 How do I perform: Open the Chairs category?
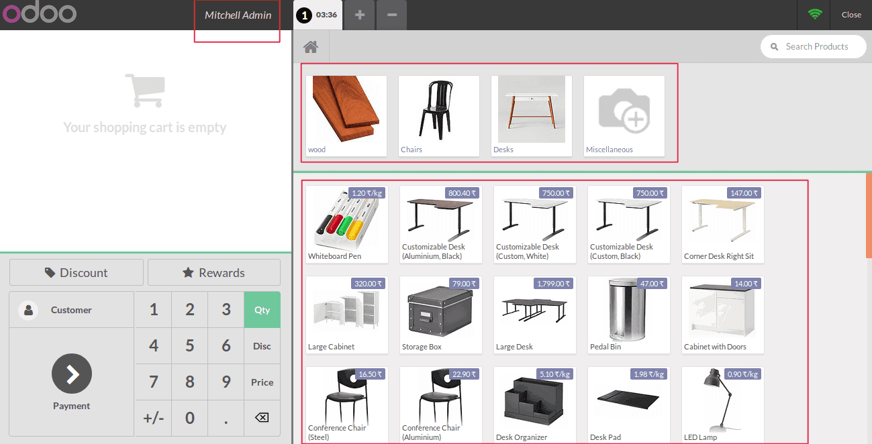pos(439,116)
